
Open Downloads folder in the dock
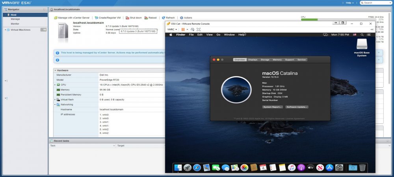click(353, 168)
